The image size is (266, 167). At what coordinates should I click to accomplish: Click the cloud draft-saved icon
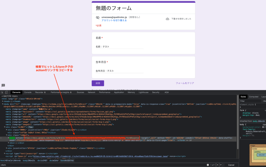tap(168, 19)
